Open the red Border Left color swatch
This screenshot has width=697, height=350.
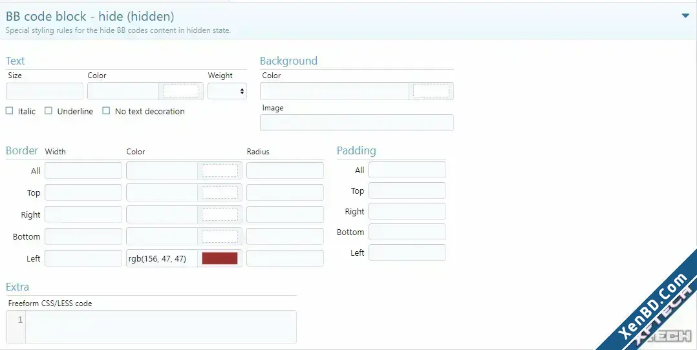point(220,258)
